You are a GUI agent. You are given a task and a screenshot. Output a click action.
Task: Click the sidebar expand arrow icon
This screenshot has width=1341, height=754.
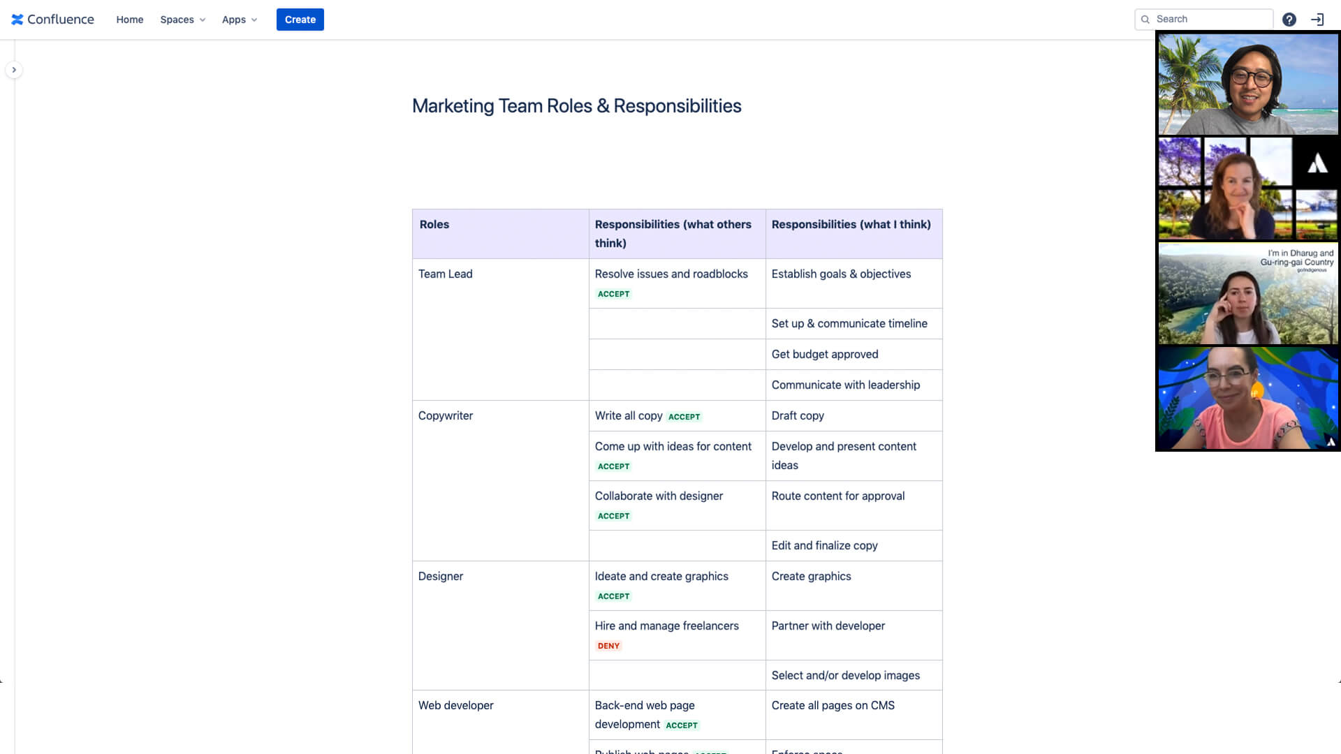[x=15, y=70]
